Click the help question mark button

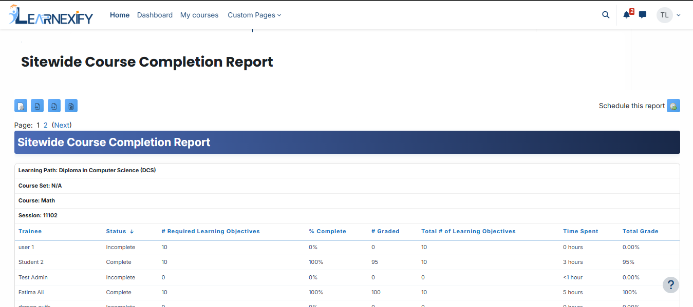click(671, 285)
